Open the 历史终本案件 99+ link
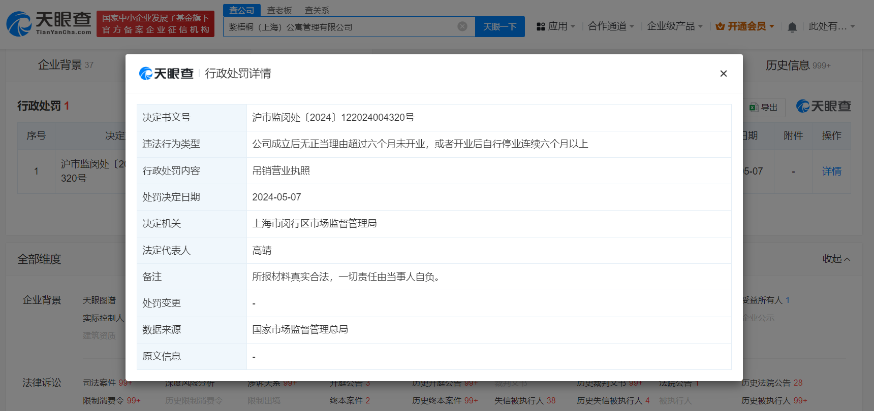 (445, 400)
